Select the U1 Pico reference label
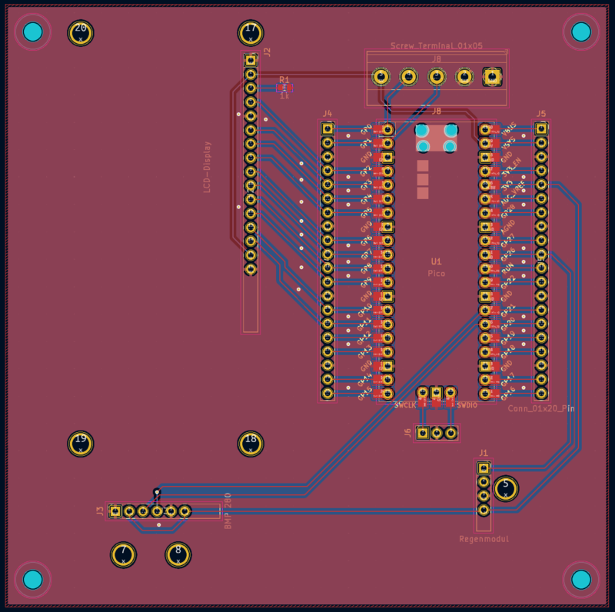This screenshot has width=615, height=612. pos(436,262)
